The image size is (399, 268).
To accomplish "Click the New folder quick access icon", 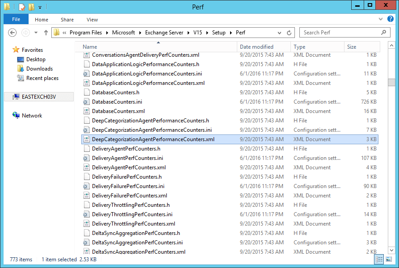I will tap(31, 7).
